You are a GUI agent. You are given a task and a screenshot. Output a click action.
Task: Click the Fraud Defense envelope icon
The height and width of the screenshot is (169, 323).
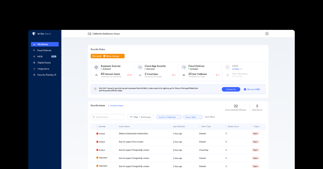point(184,67)
